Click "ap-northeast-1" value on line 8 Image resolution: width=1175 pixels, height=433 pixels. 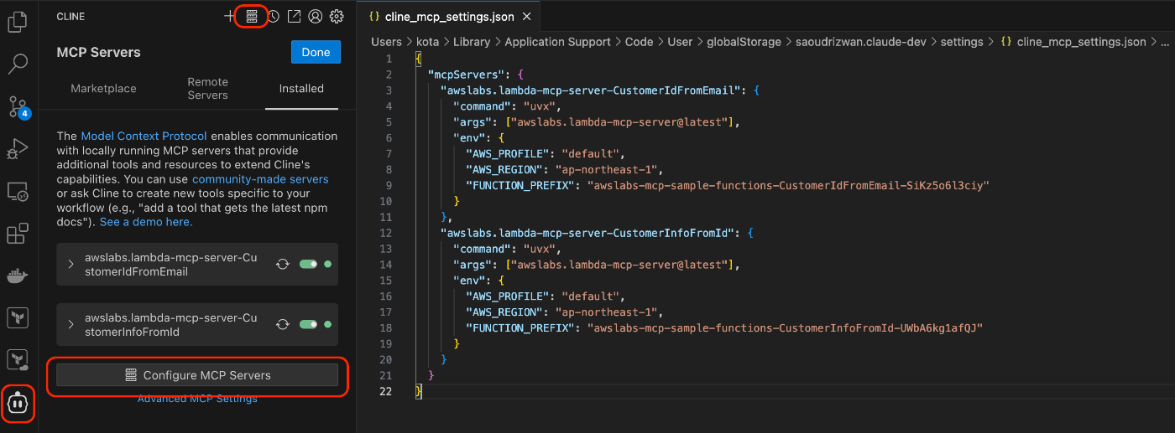point(608,169)
